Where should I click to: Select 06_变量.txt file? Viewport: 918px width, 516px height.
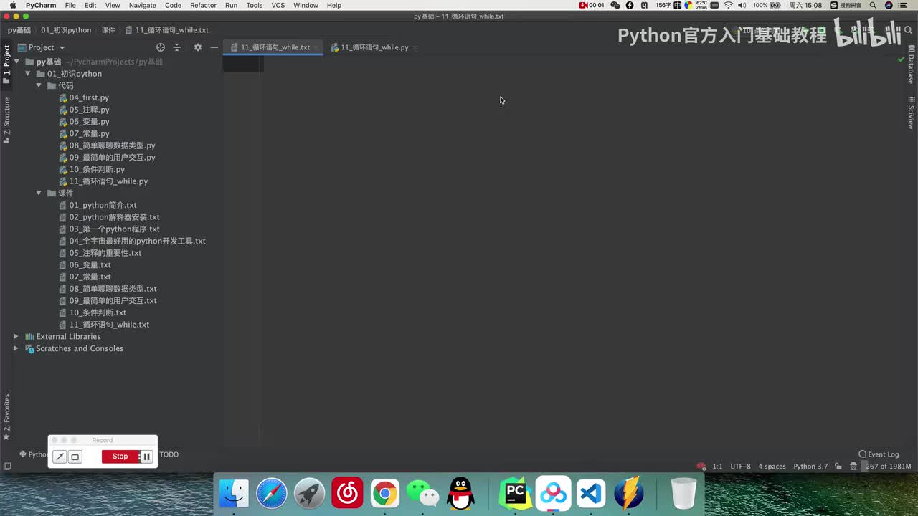85,264
